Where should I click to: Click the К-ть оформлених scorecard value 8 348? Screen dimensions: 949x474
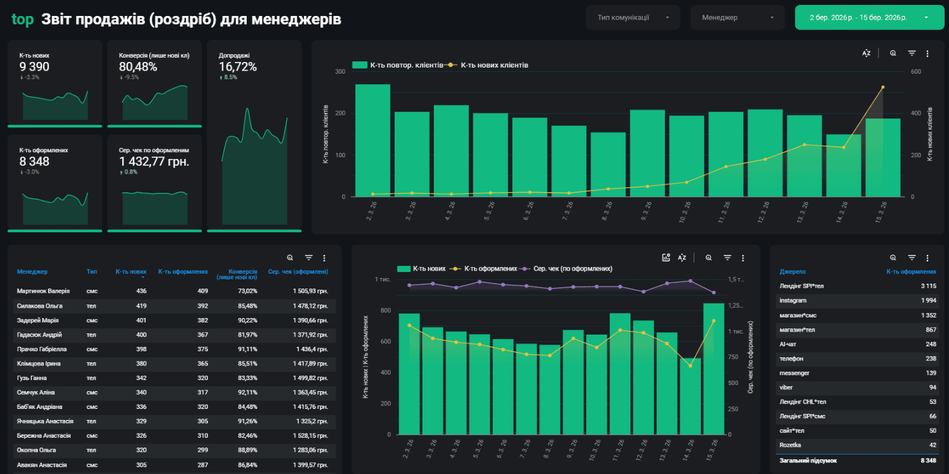click(34, 161)
